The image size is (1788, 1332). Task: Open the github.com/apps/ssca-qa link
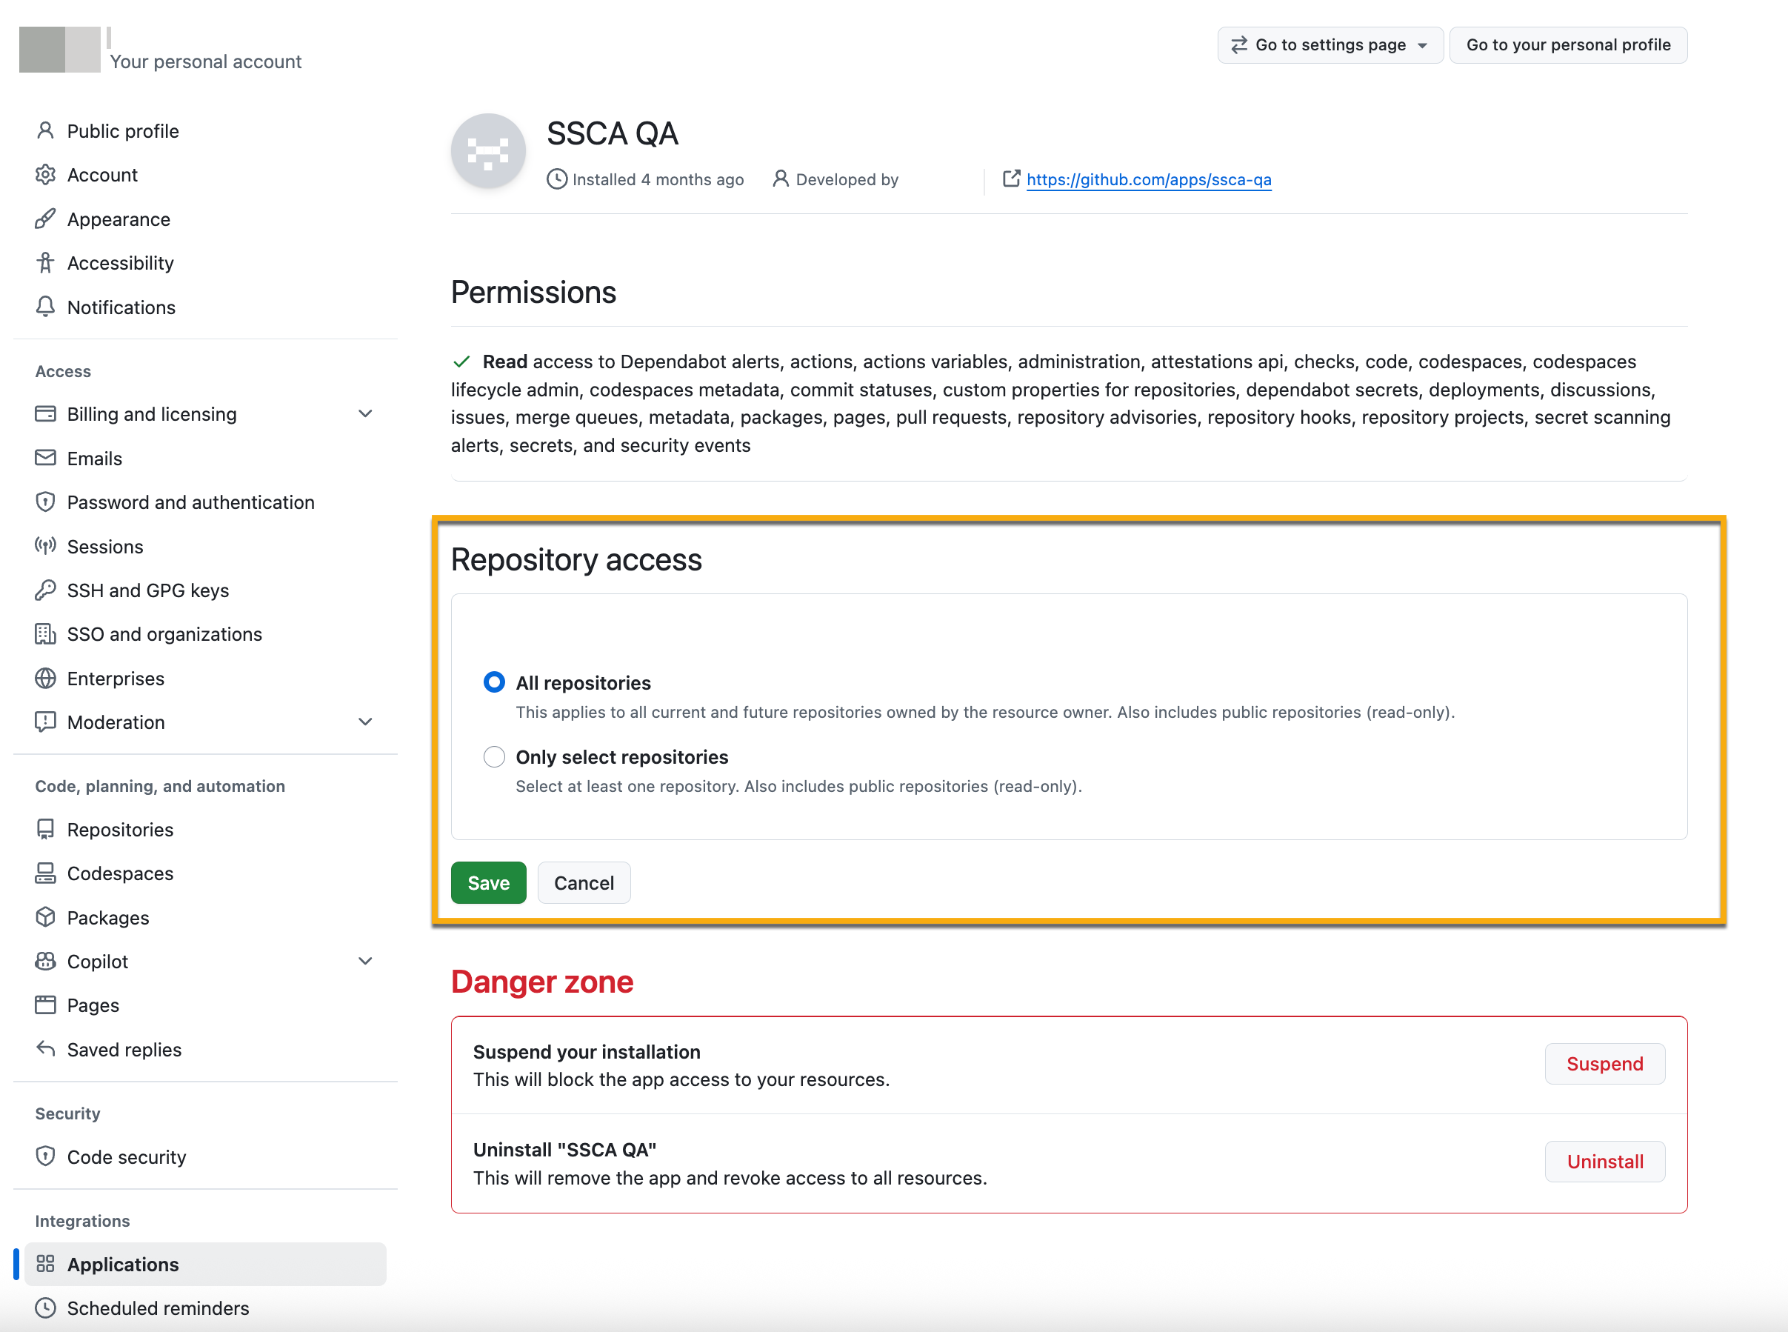(1149, 179)
